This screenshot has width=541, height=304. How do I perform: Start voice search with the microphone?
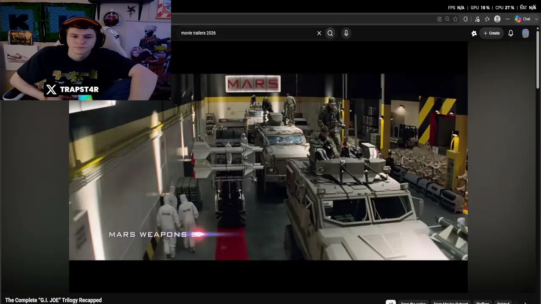pyautogui.click(x=346, y=33)
